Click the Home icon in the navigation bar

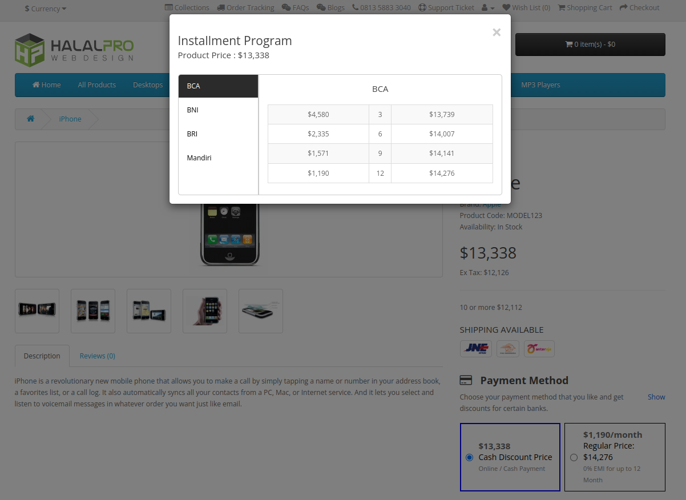pos(35,84)
